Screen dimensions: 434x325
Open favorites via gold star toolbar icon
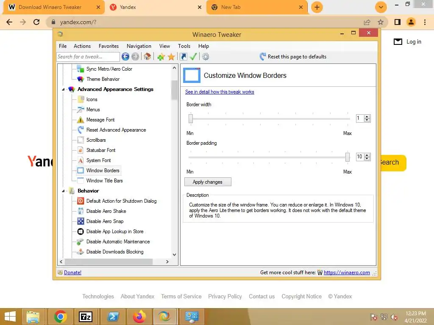[171, 57]
